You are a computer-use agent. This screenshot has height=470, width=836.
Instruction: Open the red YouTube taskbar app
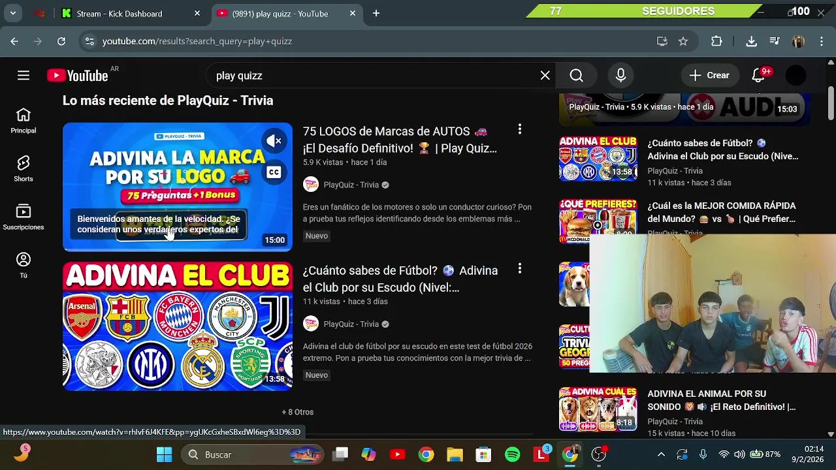pos(397,454)
